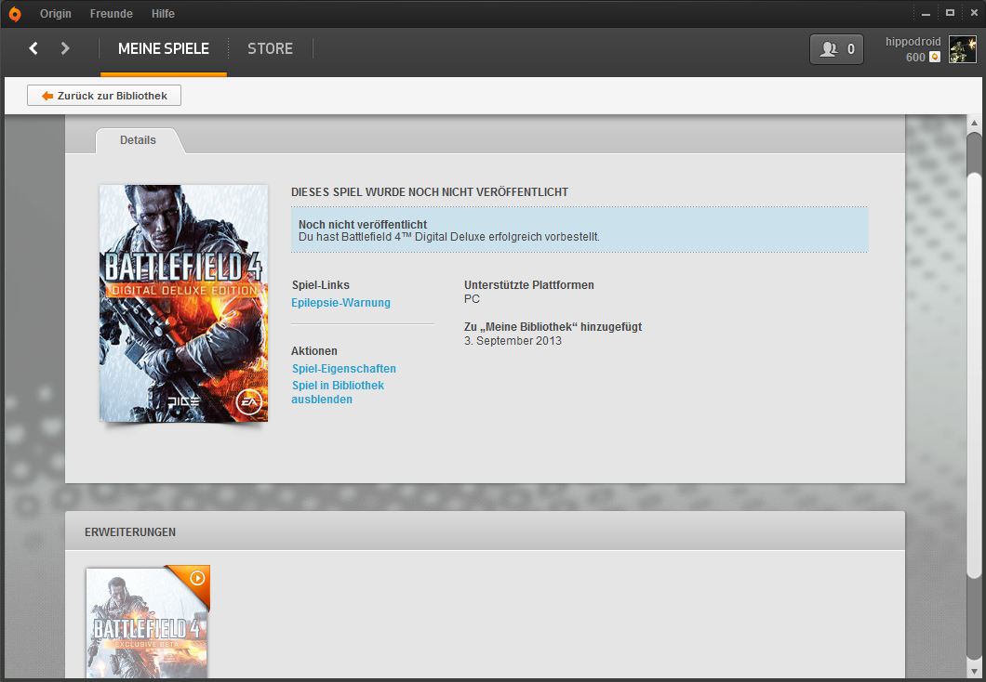Click the hippodroid username

click(913, 42)
